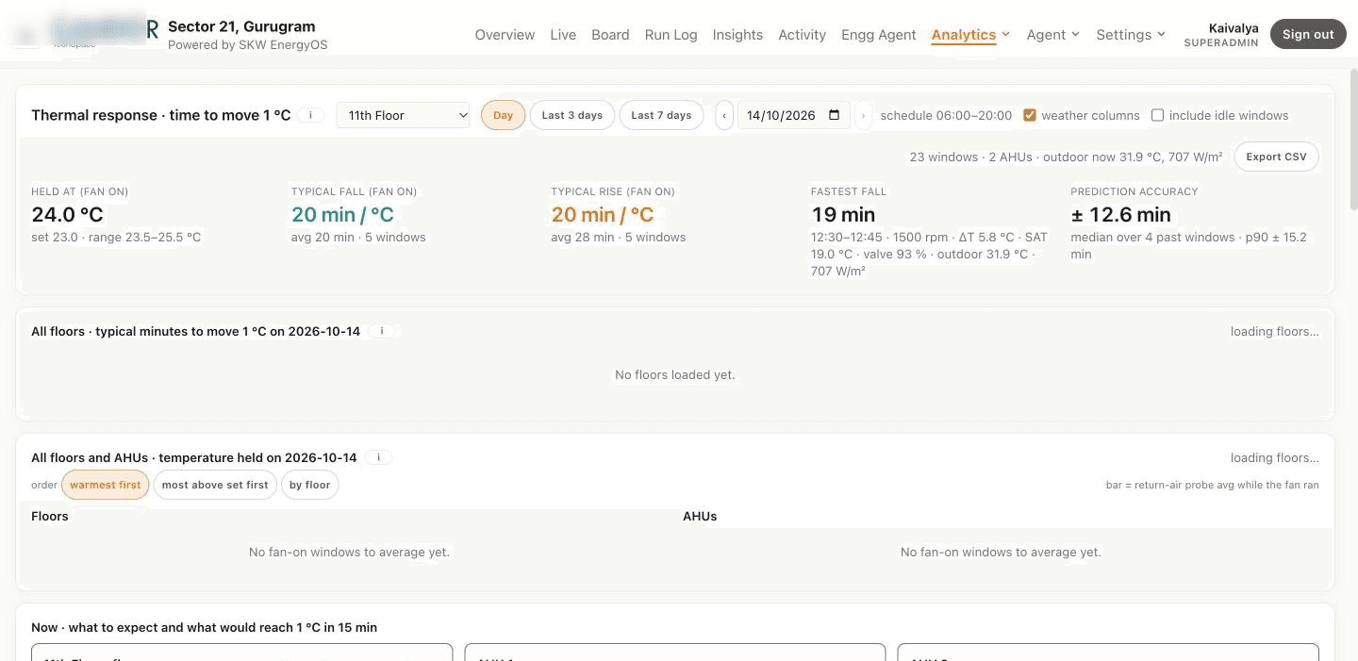This screenshot has width=1358, height=661.
Task: Select the Last 3 days range
Action: (571, 115)
